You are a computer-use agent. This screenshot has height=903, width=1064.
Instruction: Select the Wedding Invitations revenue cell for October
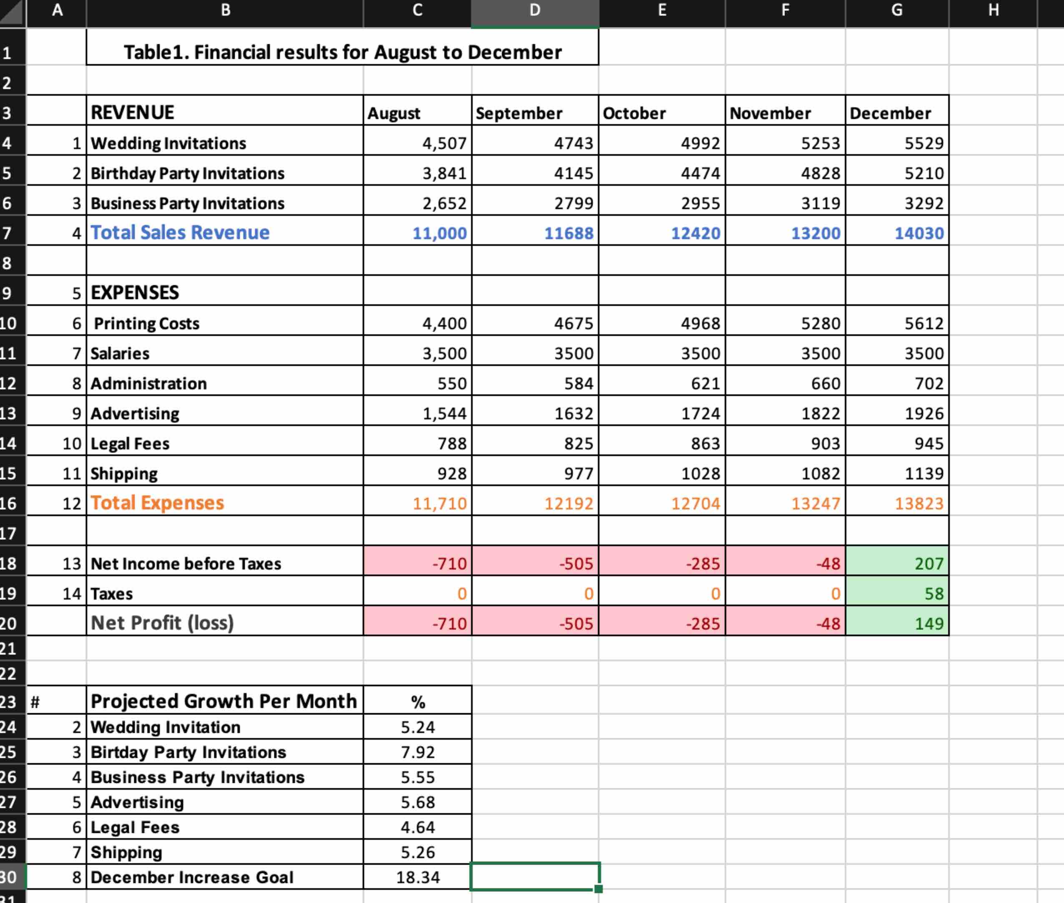pyautogui.click(x=662, y=143)
